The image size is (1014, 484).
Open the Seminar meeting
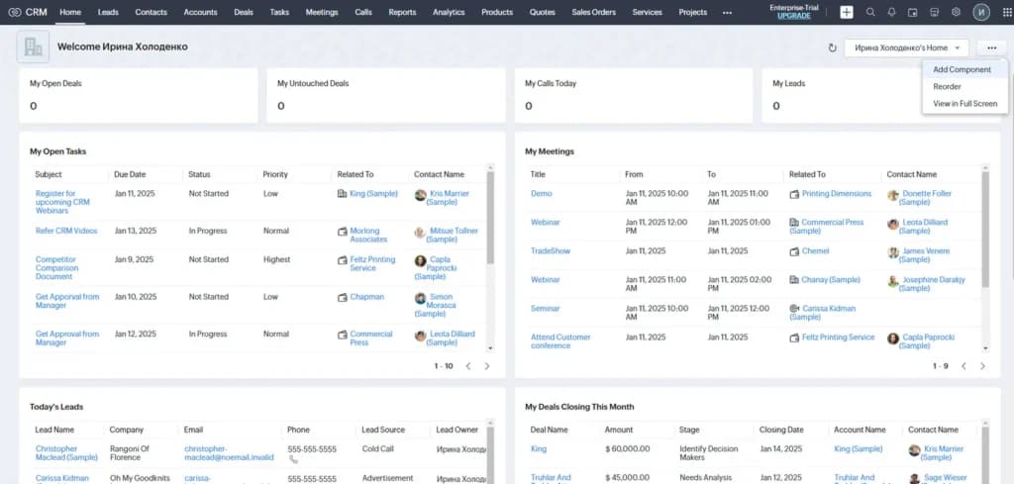pyautogui.click(x=546, y=308)
